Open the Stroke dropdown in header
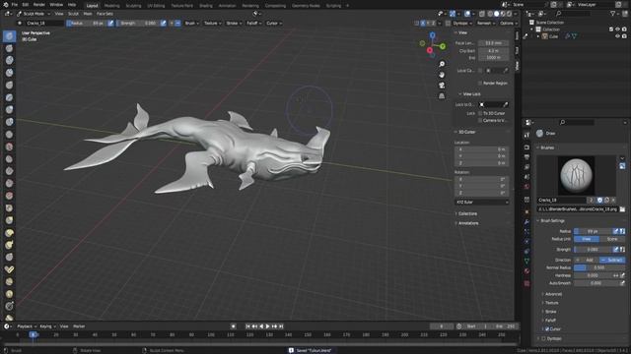The image size is (631, 354). pos(234,24)
